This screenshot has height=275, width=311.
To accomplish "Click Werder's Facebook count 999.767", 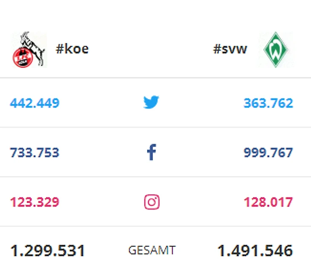I will click(268, 152).
